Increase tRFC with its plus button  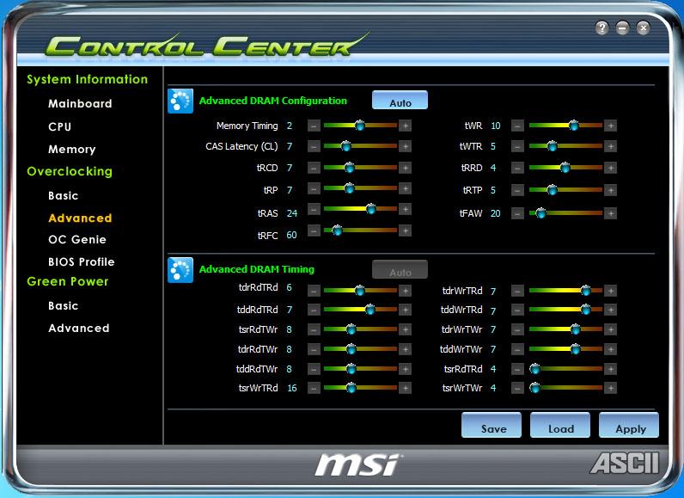coord(405,231)
